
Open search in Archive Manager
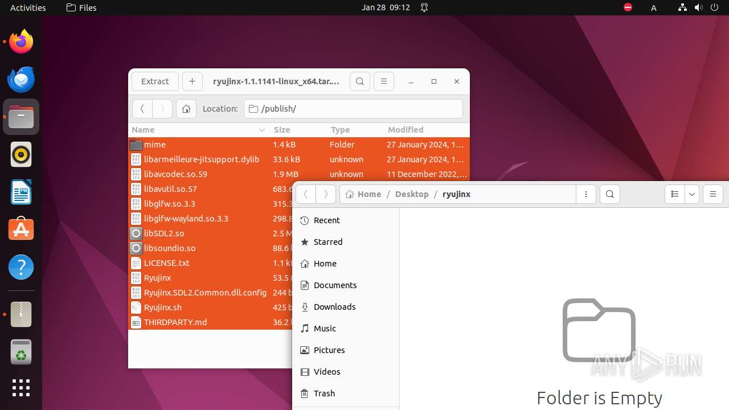(360, 81)
